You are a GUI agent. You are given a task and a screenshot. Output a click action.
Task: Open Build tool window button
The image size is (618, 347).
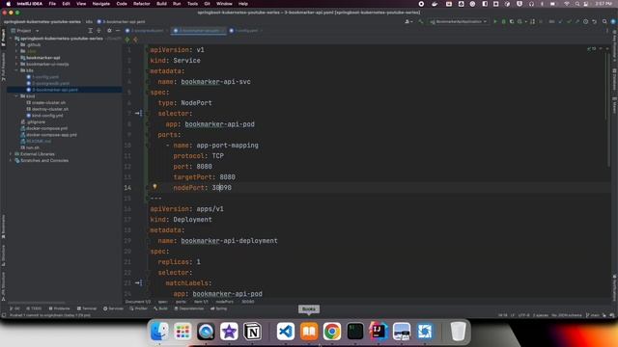point(161,308)
